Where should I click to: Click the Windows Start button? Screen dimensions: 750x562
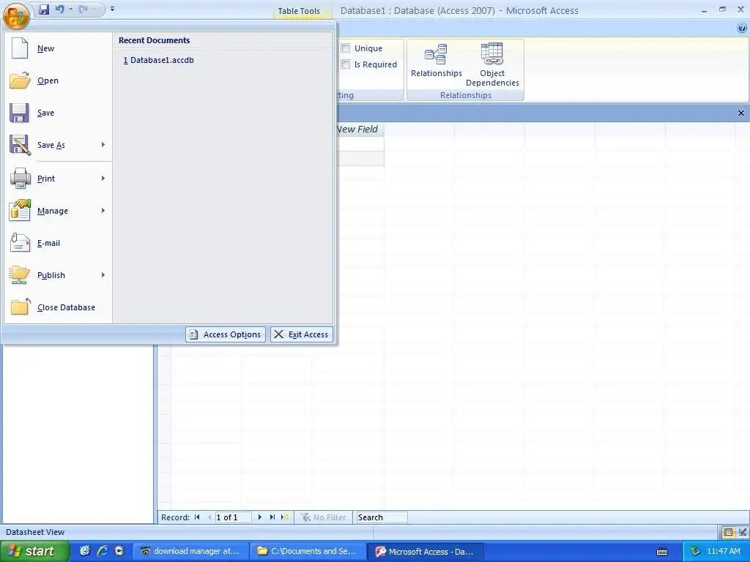pos(34,551)
